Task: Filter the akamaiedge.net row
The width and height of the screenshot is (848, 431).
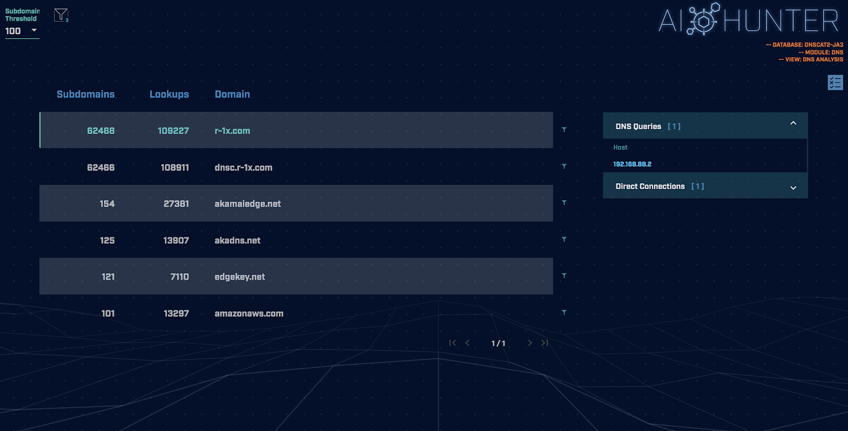Action: click(564, 203)
